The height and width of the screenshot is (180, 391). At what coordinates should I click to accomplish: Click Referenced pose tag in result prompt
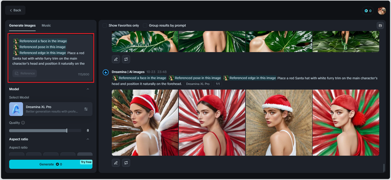[x=195, y=78]
